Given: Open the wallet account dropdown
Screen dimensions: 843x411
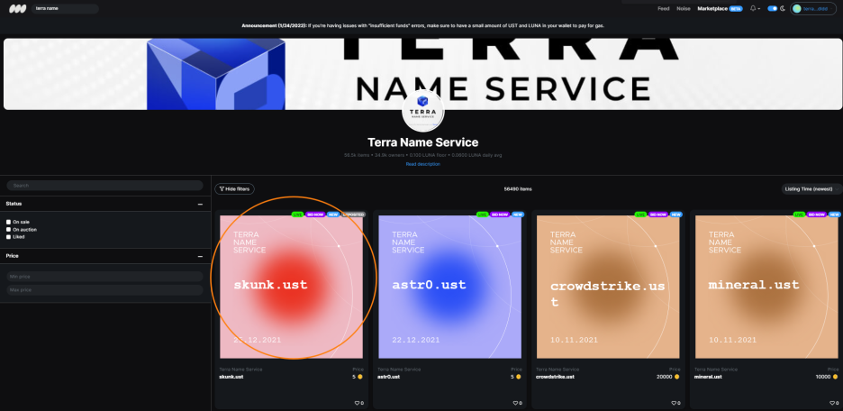Looking at the screenshot, I should tap(813, 9).
